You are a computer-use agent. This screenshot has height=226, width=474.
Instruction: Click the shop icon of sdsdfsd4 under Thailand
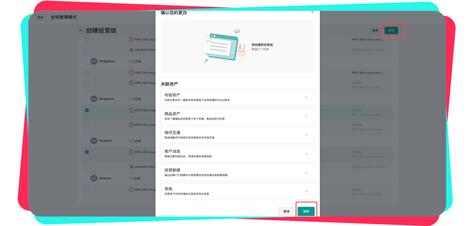pyautogui.click(x=131, y=167)
